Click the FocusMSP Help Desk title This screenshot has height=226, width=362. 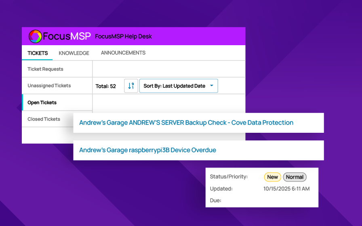[x=123, y=36]
